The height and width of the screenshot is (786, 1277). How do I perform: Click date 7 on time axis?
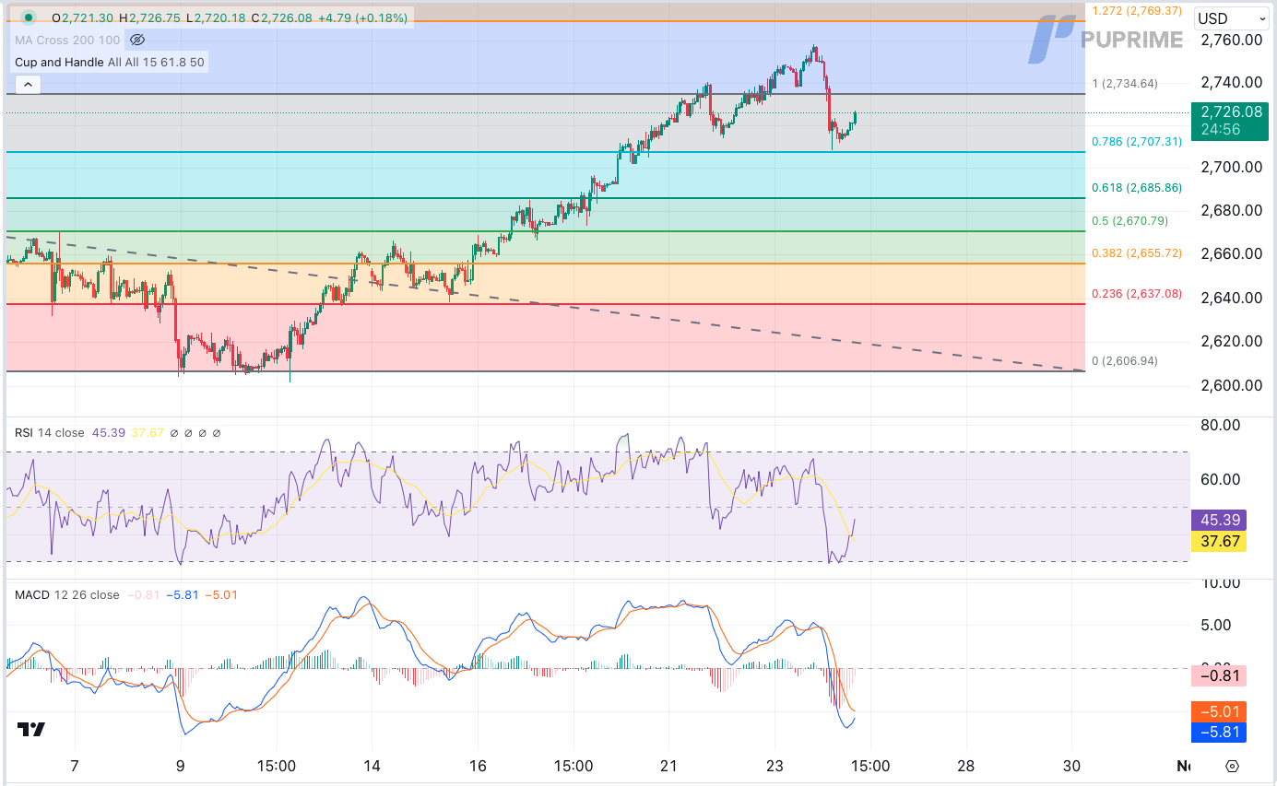coord(75,766)
